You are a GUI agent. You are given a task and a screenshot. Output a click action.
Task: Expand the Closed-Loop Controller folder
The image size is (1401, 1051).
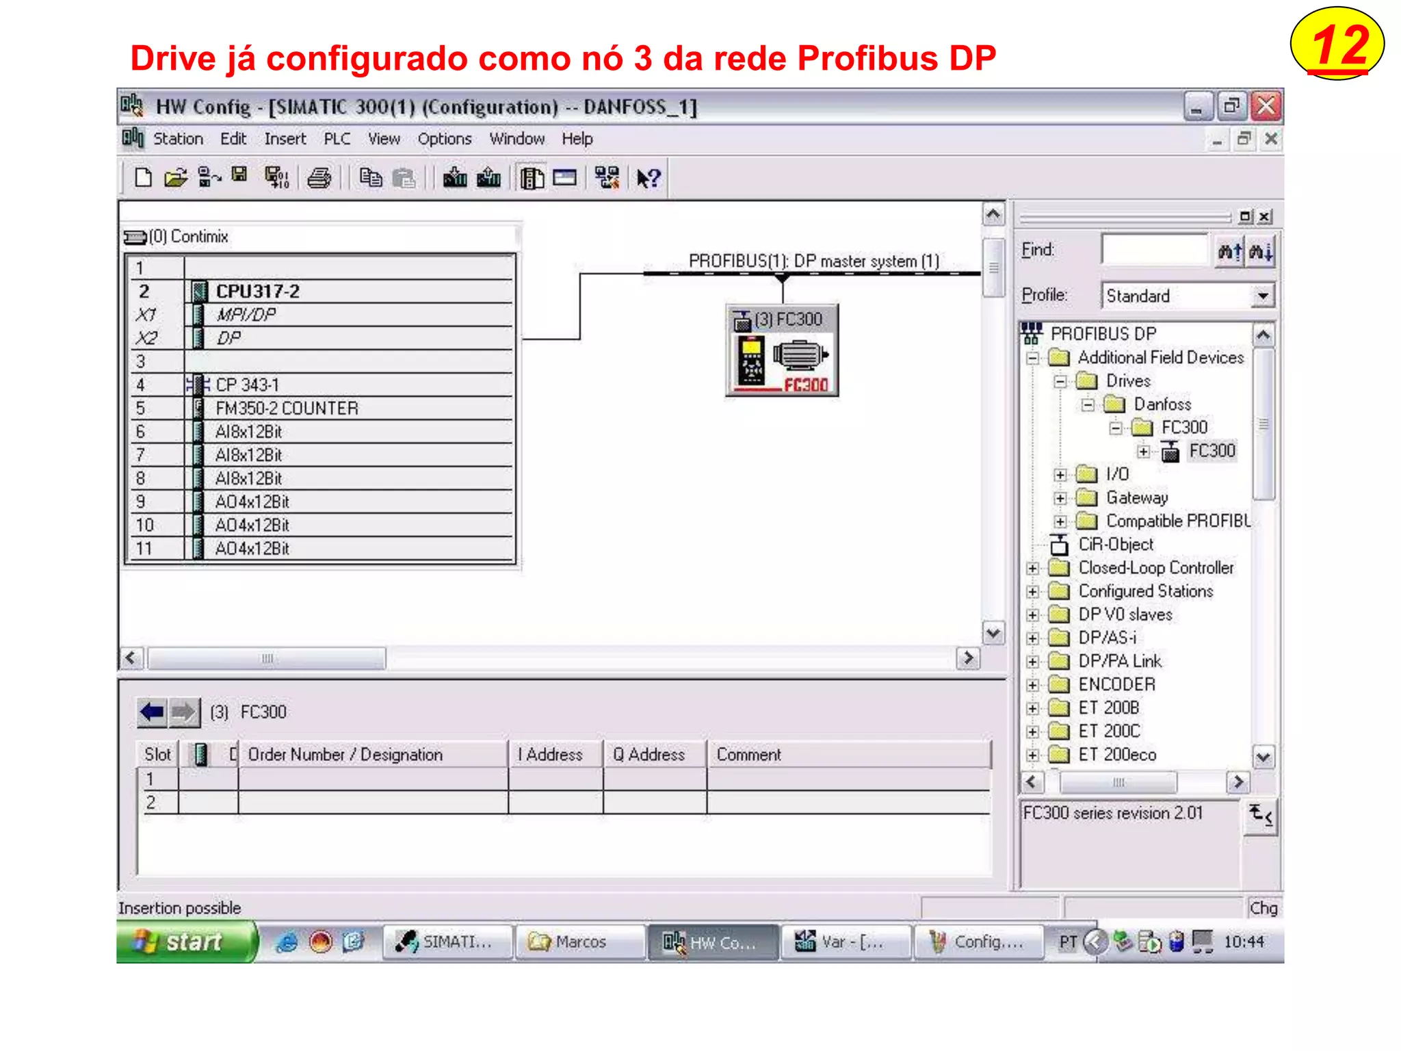pyautogui.click(x=1033, y=569)
